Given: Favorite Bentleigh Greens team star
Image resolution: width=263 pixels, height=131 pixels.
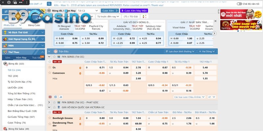Looking at the screenshot, I should (50, 118).
